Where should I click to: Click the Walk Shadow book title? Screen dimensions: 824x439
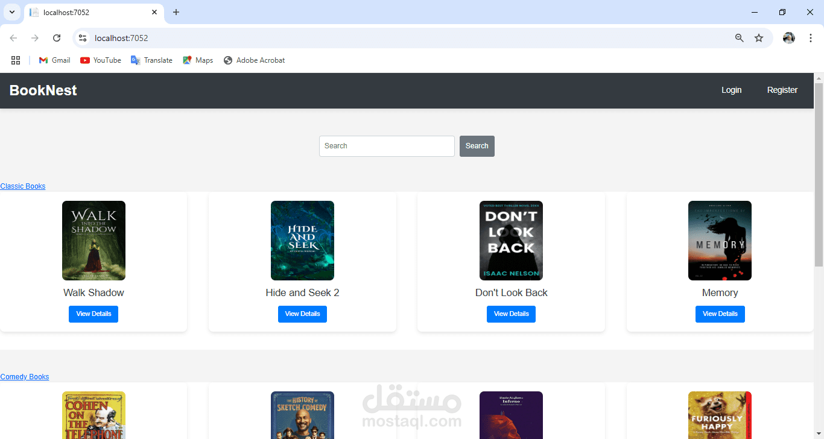coord(93,293)
